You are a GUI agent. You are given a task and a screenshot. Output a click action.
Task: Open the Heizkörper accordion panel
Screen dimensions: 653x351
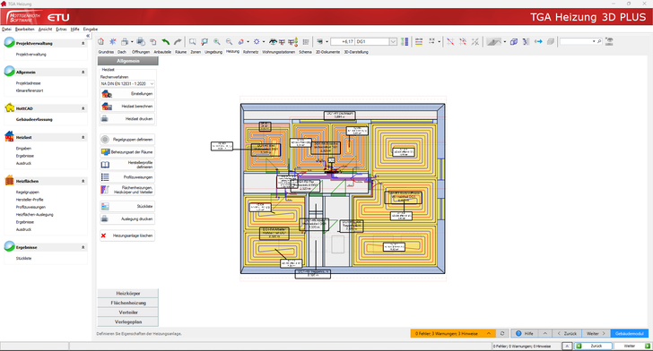tap(128, 293)
